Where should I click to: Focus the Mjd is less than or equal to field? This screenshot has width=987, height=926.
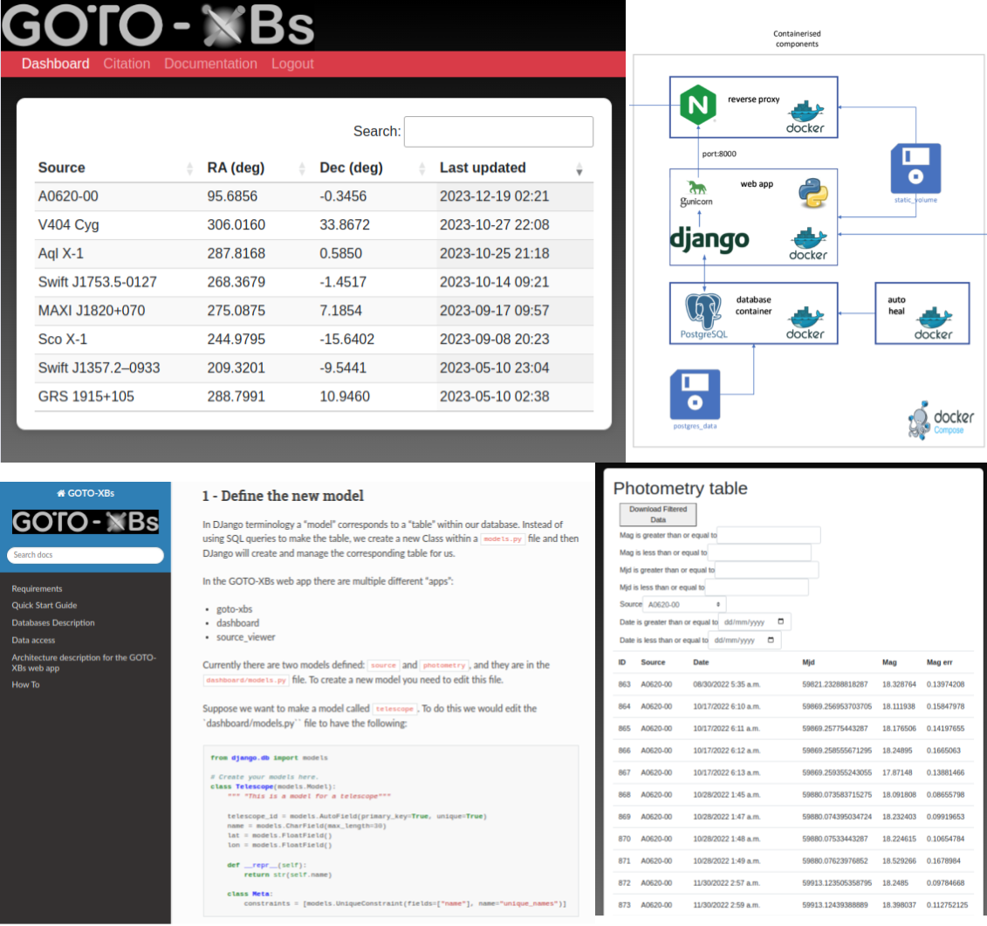pos(757,587)
